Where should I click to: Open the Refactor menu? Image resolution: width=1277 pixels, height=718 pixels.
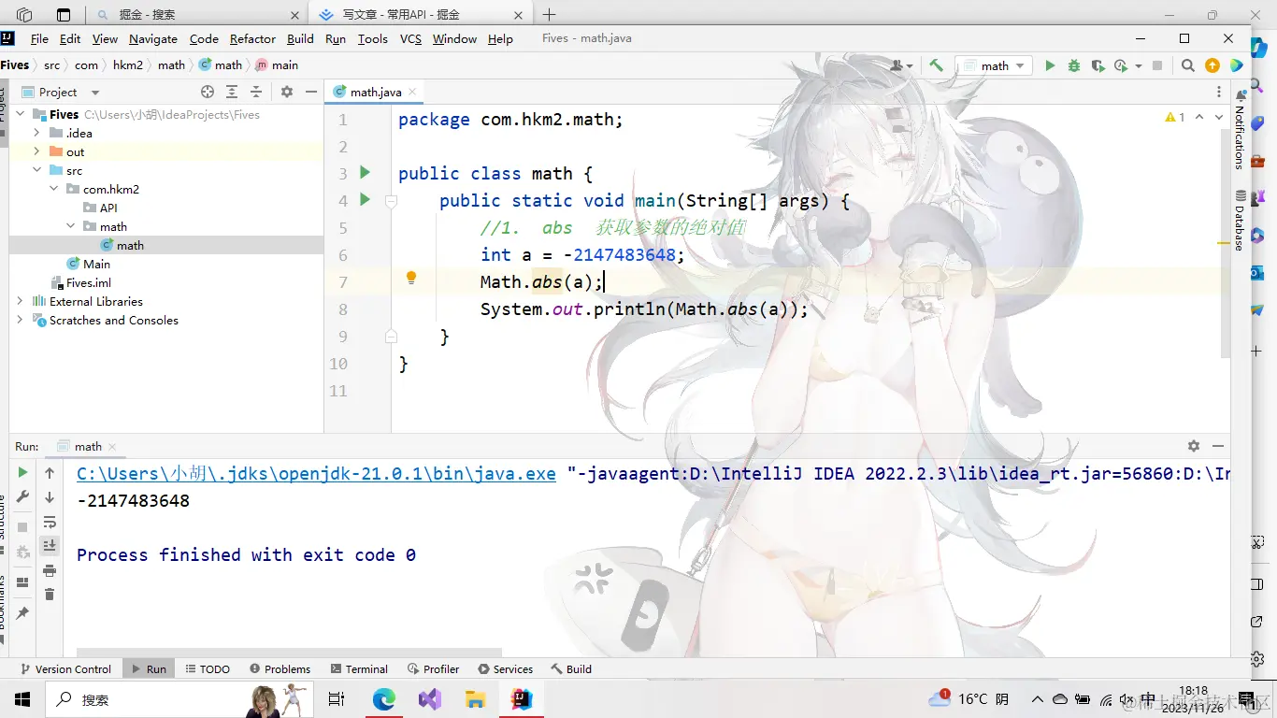pos(252,38)
